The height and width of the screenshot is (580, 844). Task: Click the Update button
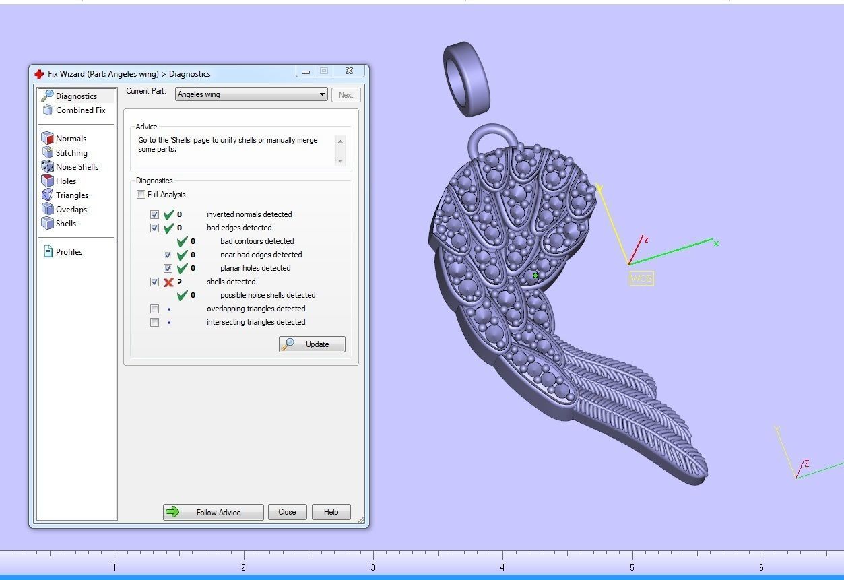[312, 344]
